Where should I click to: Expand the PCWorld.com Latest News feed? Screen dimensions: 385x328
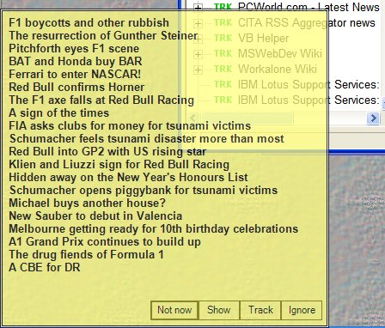click(198, 7)
